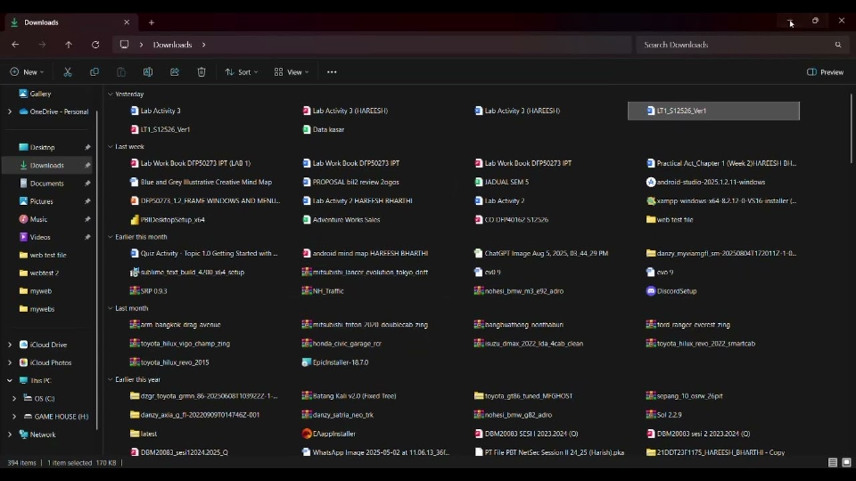Collapse the Yesterday group

click(110, 94)
